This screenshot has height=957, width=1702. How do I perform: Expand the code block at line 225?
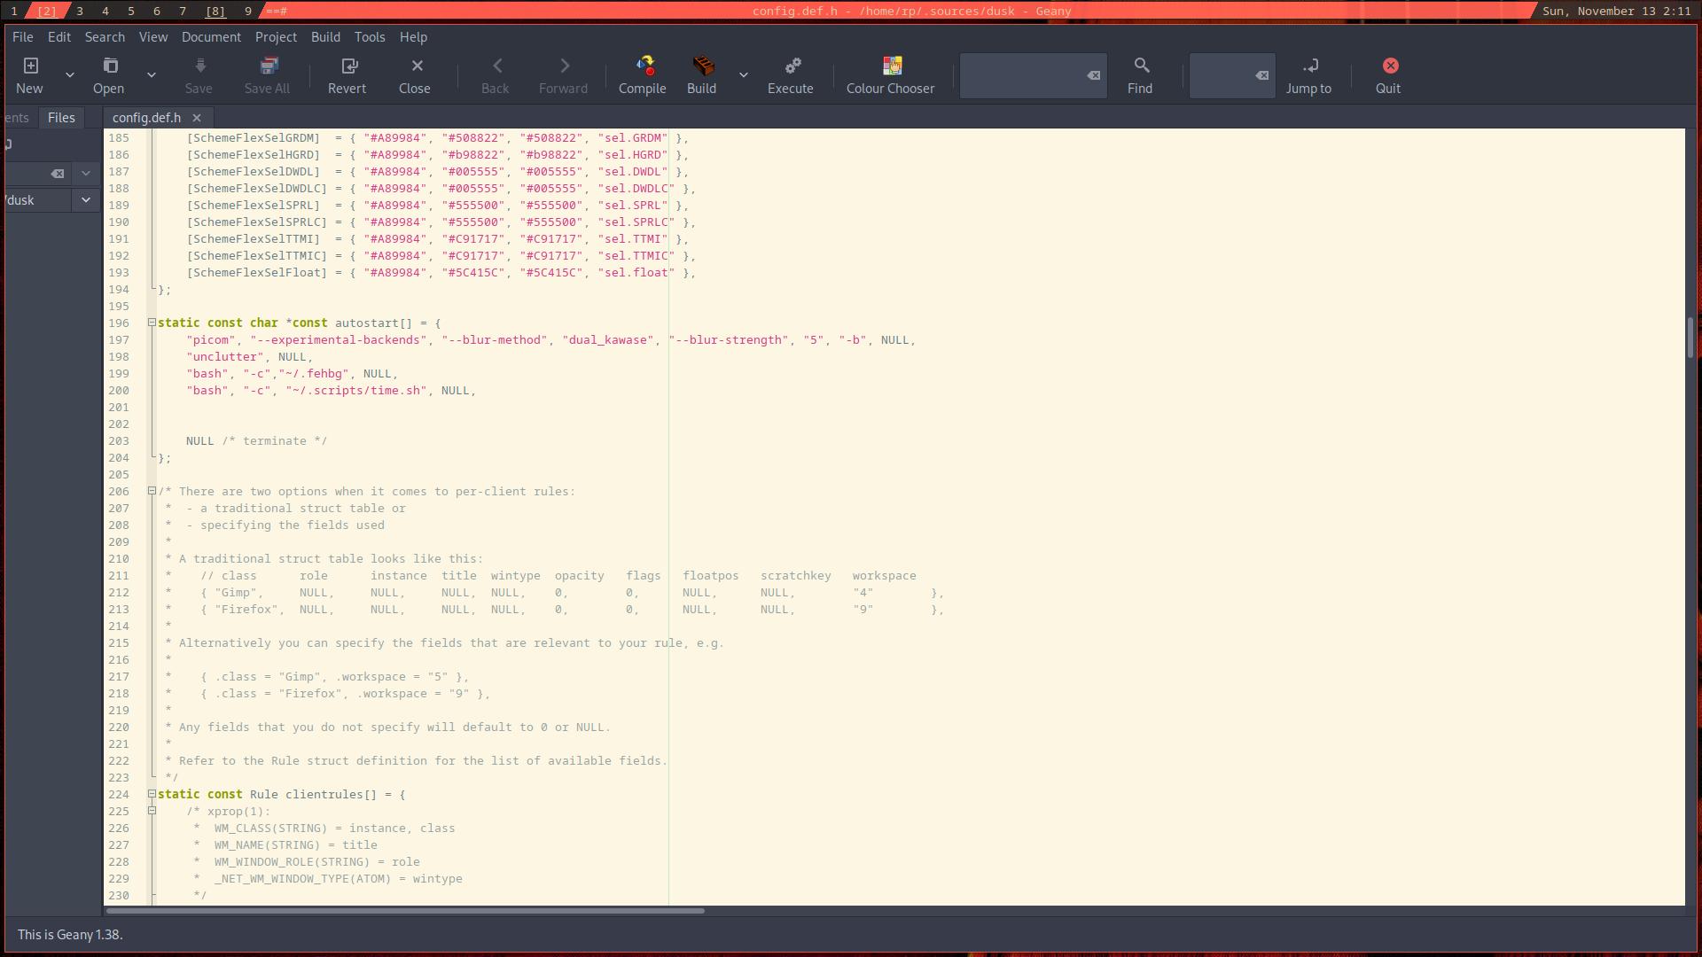point(152,811)
